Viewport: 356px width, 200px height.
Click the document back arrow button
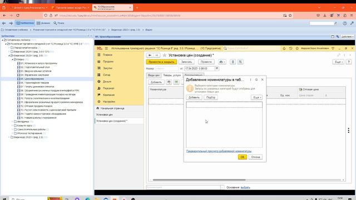[150, 56]
